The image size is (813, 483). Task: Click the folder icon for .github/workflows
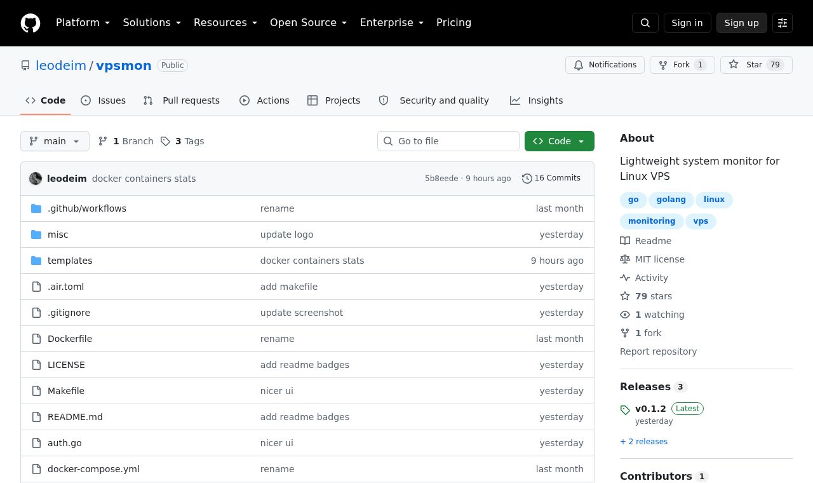point(36,208)
